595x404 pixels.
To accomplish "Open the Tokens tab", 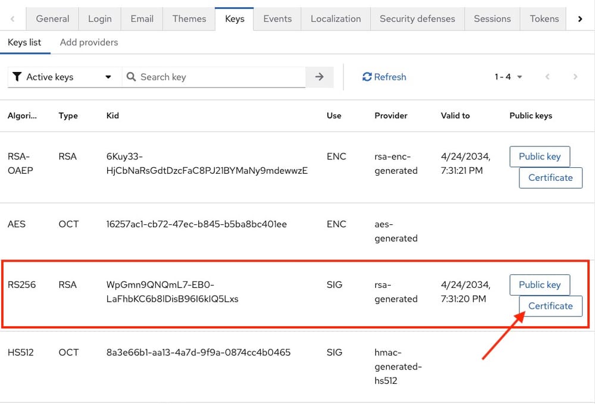I will pos(544,18).
